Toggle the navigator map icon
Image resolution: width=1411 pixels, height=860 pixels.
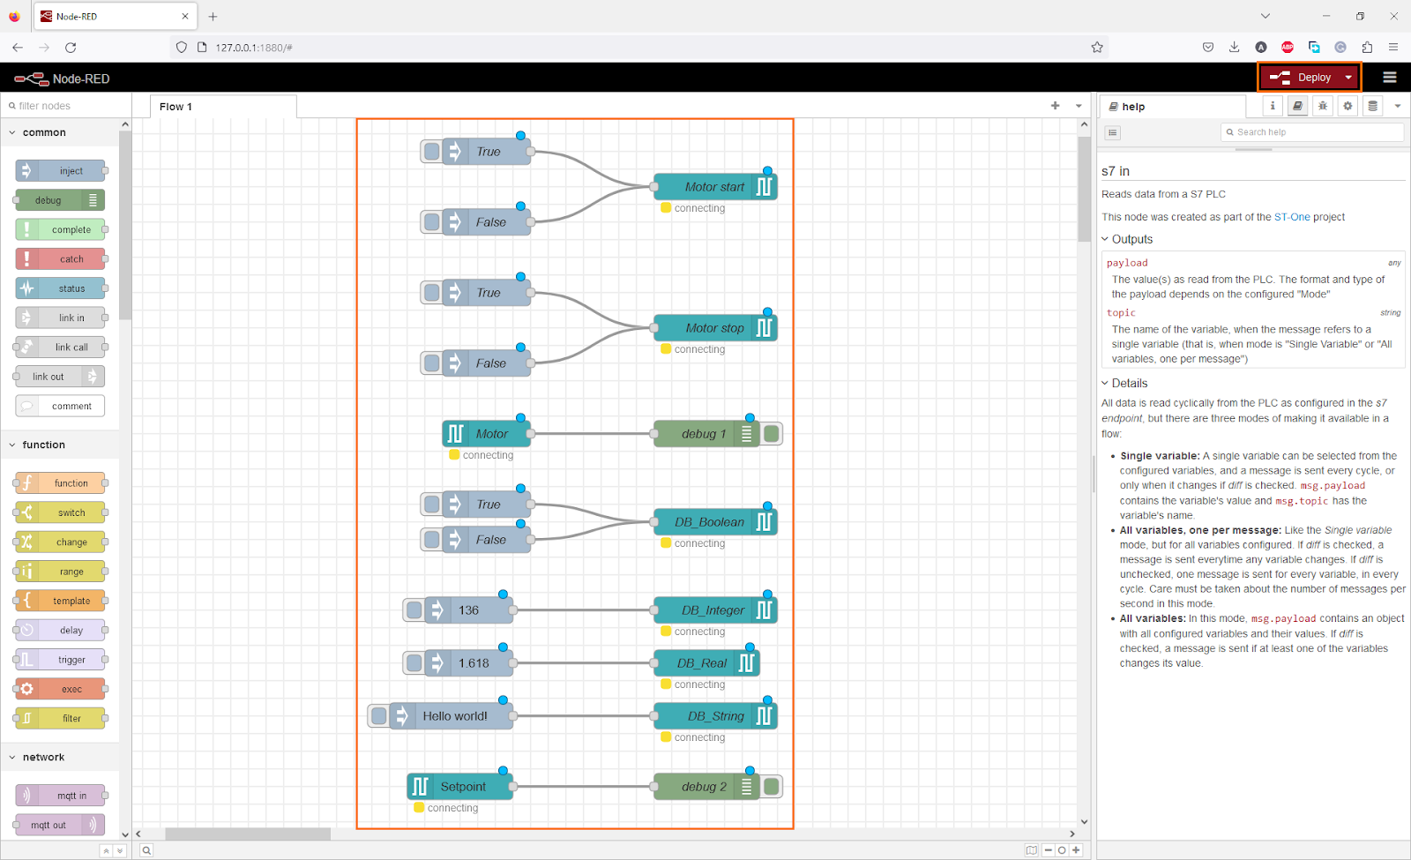[x=1032, y=850]
